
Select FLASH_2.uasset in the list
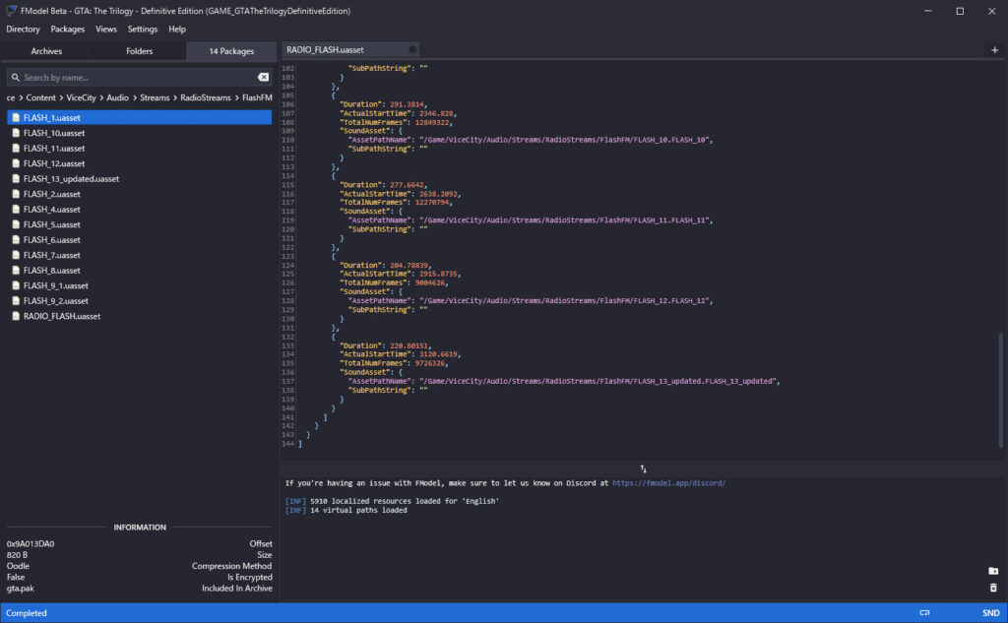pyautogui.click(x=140, y=194)
